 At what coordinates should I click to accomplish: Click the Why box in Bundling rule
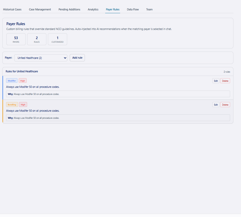[118, 118]
